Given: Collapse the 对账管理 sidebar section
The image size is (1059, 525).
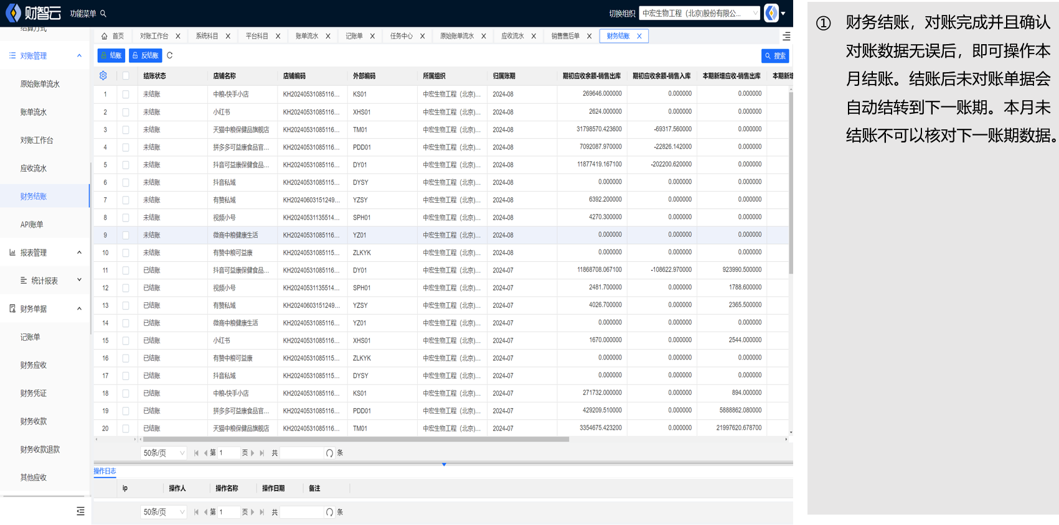Looking at the screenshot, I should [x=79, y=56].
